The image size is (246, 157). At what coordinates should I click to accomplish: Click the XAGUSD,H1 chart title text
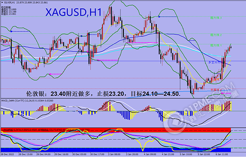[x=73, y=12]
